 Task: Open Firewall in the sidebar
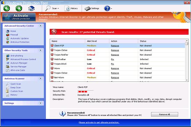[x=14, y=35]
